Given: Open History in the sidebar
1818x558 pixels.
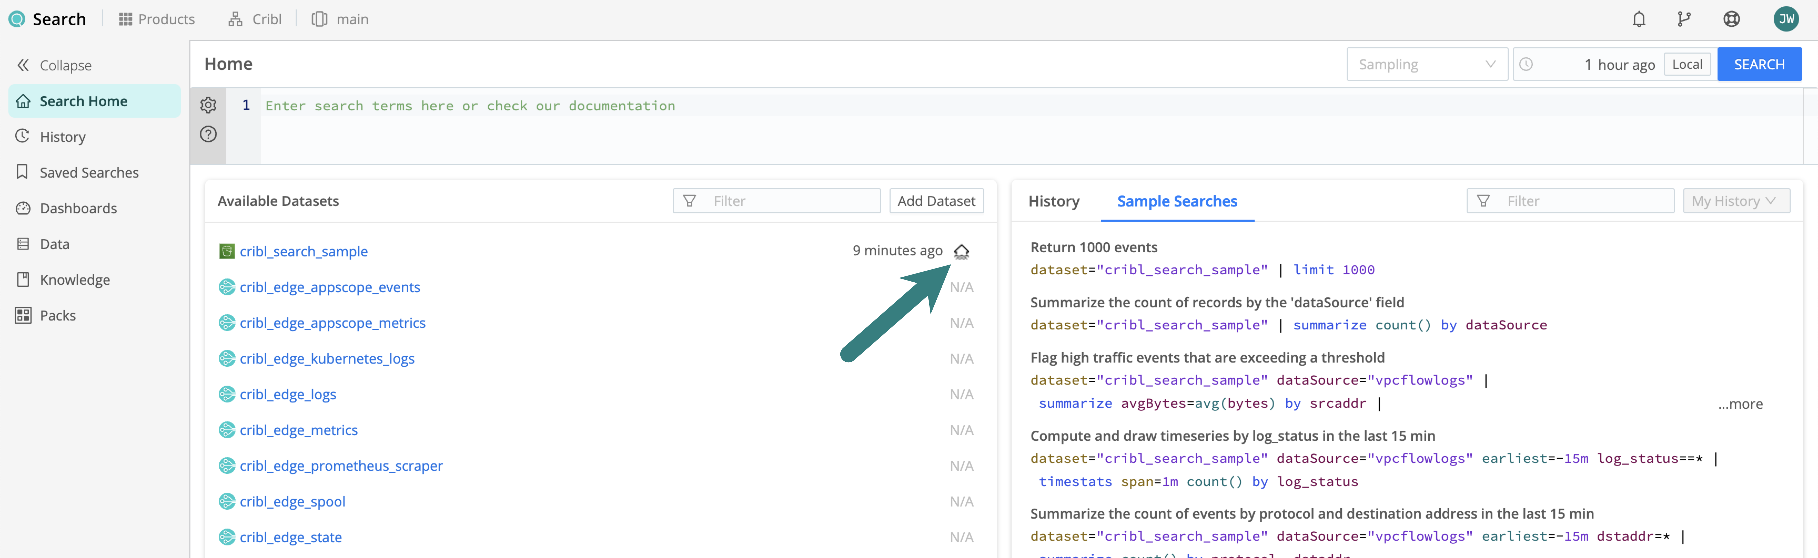Looking at the screenshot, I should 51,137.
